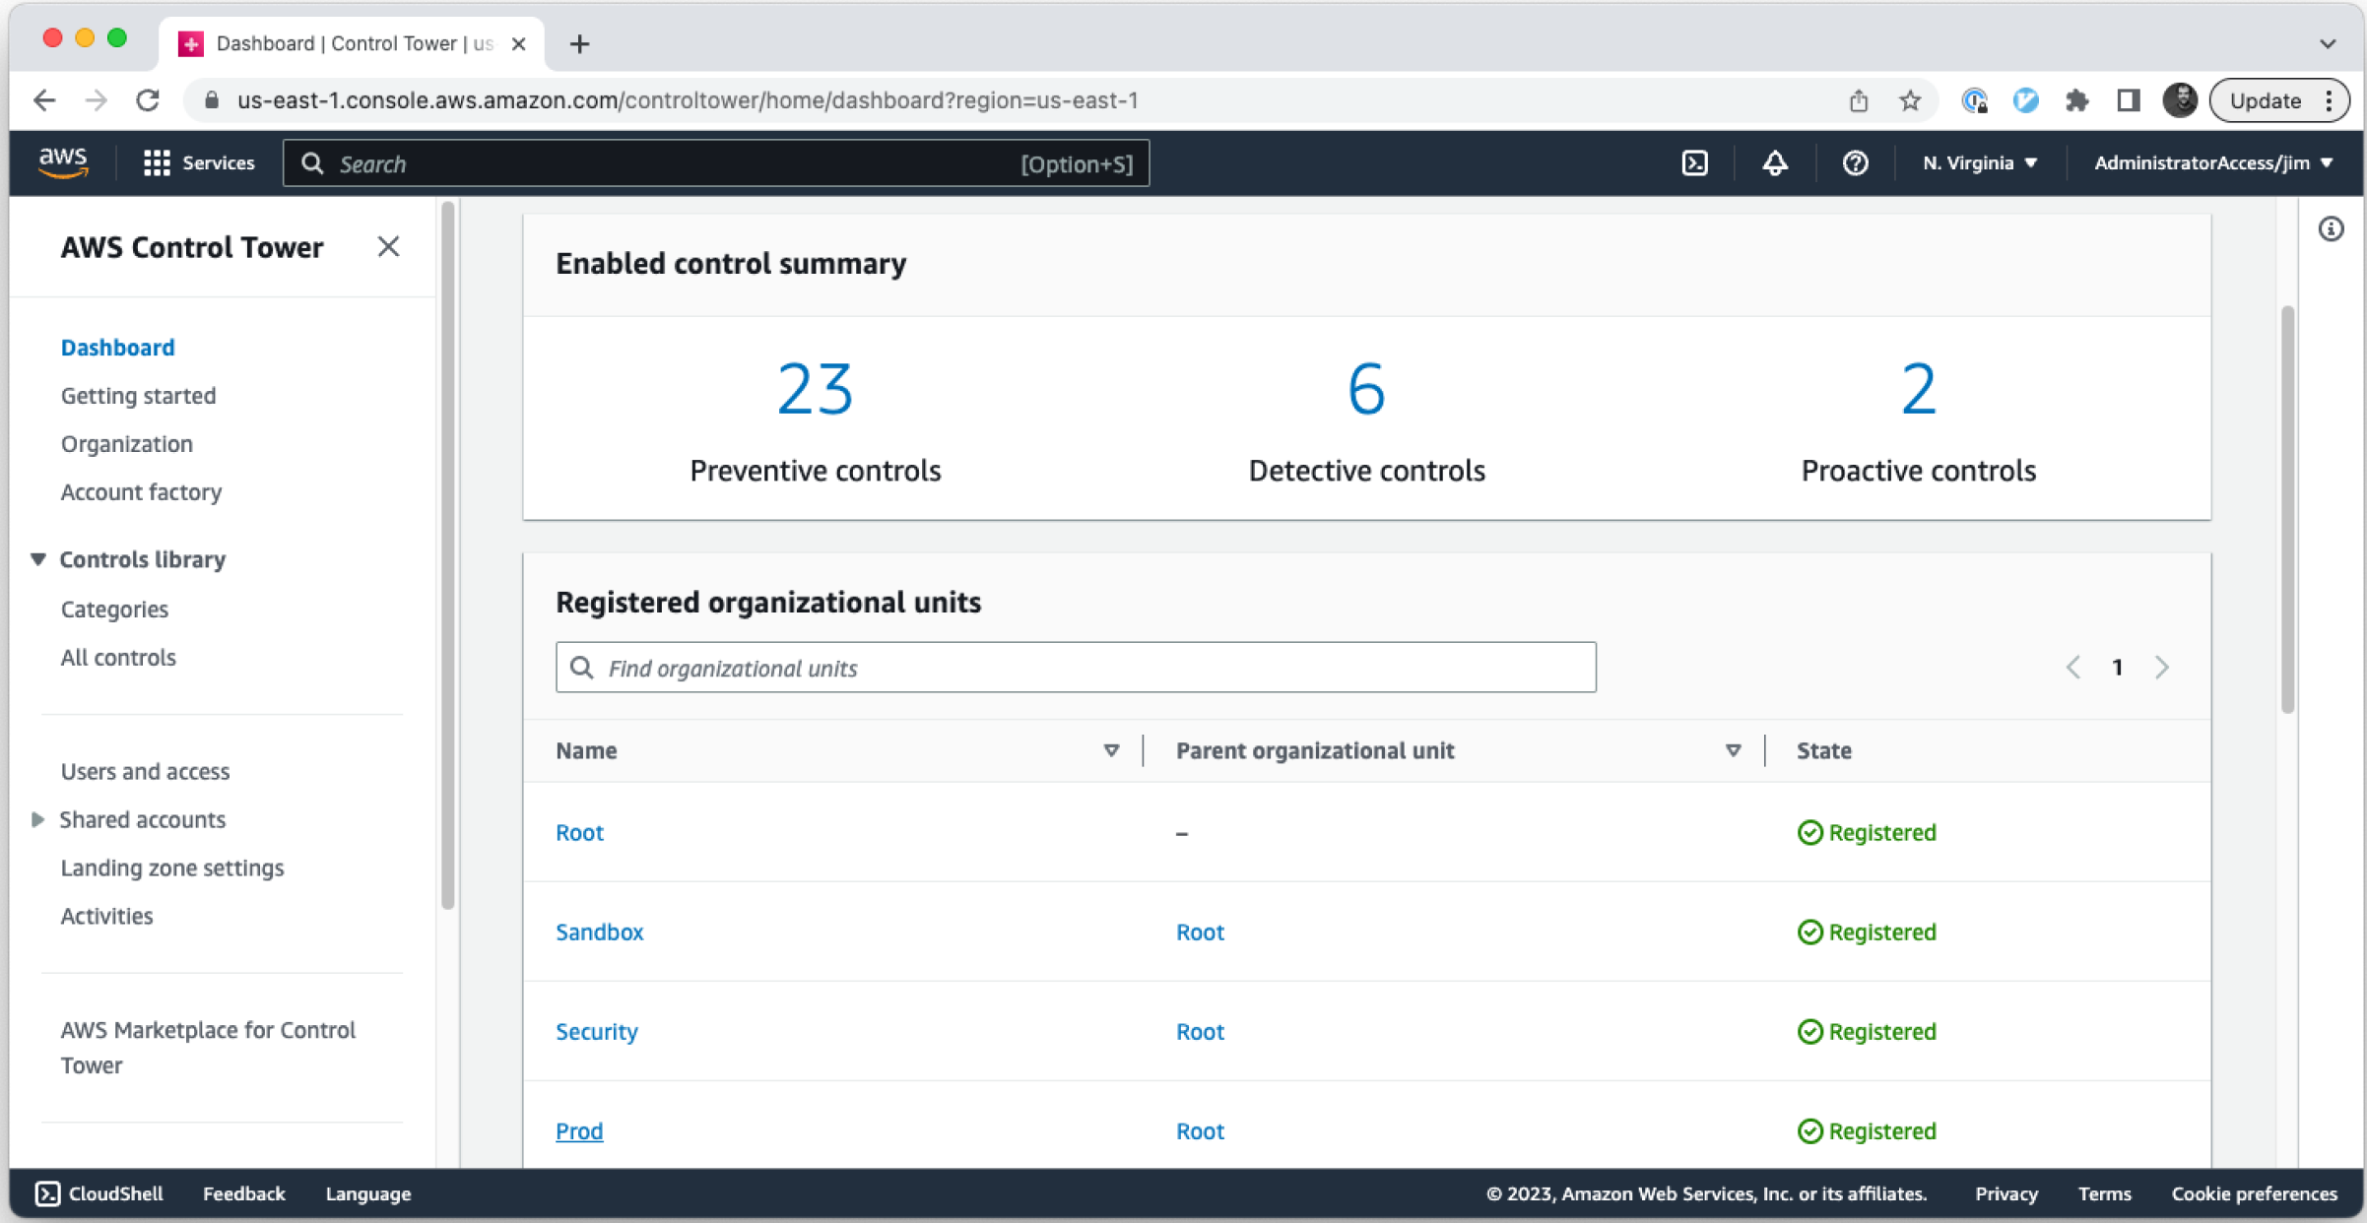The height and width of the screenshot is (1223, 2367).
Task: Click Root parent link in Security row
Action: (x=1200, y=1031)
